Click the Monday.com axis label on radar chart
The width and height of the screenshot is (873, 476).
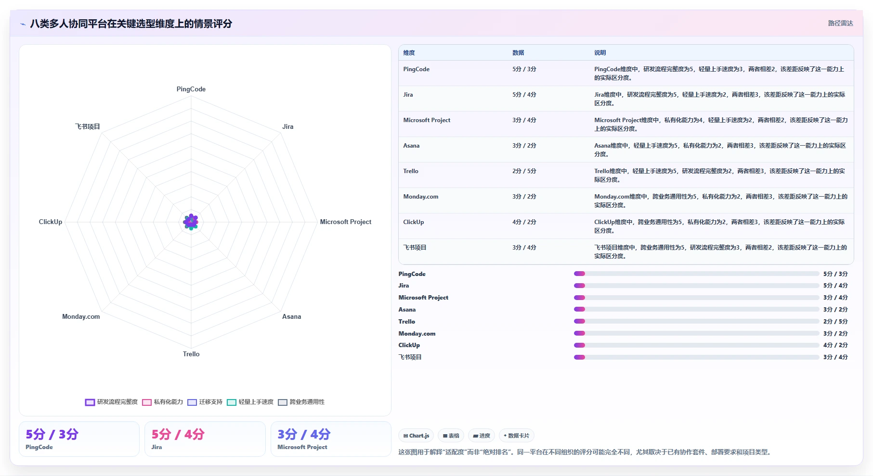tap(81, 316)
